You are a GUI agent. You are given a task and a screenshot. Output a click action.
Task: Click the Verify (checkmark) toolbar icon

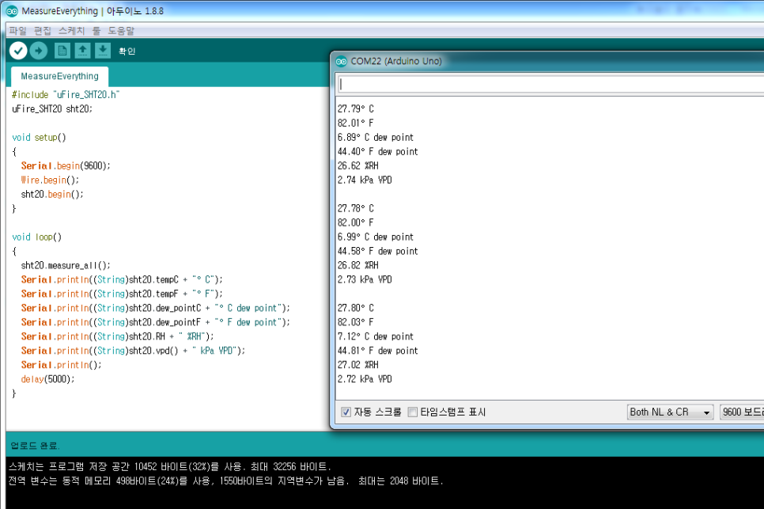pyautogui.click(x=18, y=51)
